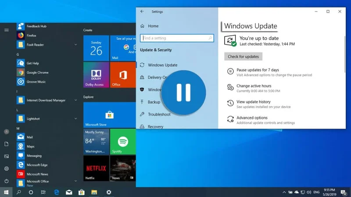Click the Explore group heading
The image size is (351, 197).
[x=89, y=97]
